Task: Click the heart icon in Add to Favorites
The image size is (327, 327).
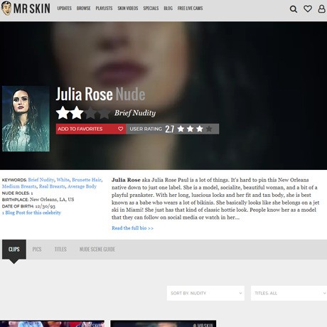Action: point(120,129)
